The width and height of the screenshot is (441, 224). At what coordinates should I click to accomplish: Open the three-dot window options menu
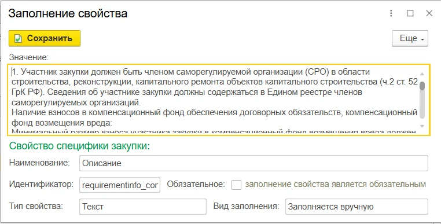tap(391, 13)
